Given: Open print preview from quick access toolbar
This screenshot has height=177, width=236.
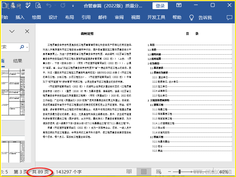Looking at the screenshot, I should click(38, 6).
